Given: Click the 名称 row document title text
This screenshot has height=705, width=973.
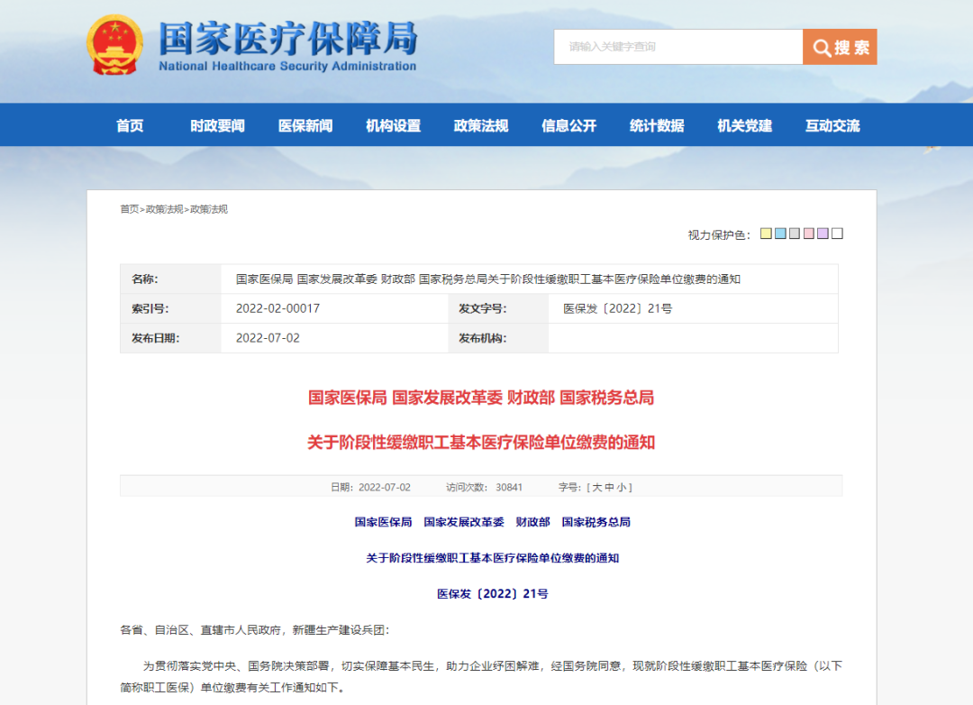Looking at the screenshot, I should pos(487,279).
